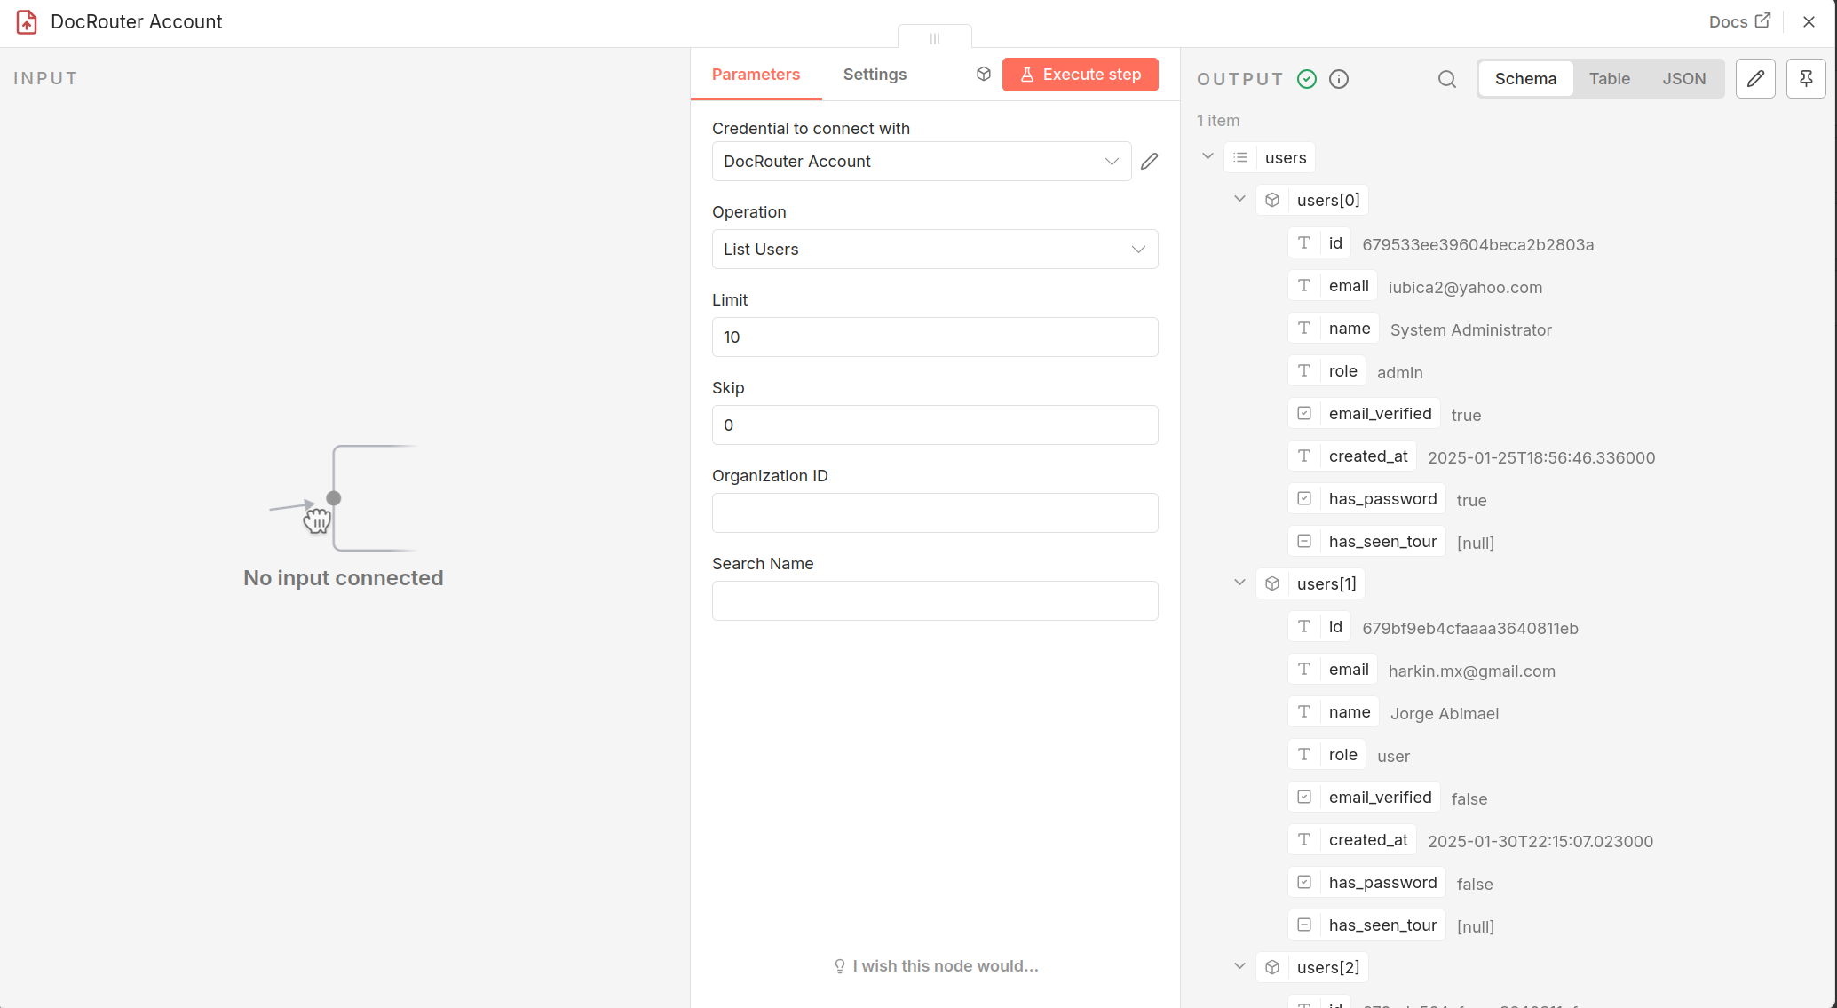This screenshot has width=1837, height=1008.
Task: Click the lightbulb next to 'I wish this node would'
Action: (840, 965)
